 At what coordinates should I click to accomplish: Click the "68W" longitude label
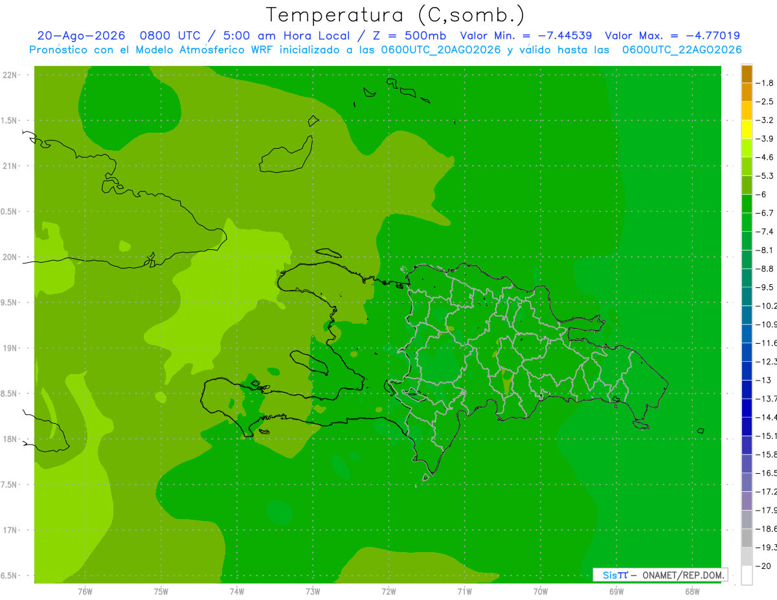click(692, 591)
